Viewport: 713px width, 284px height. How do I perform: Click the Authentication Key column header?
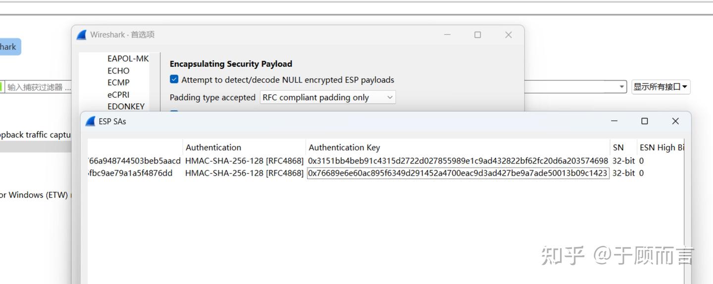click(344, 147)
